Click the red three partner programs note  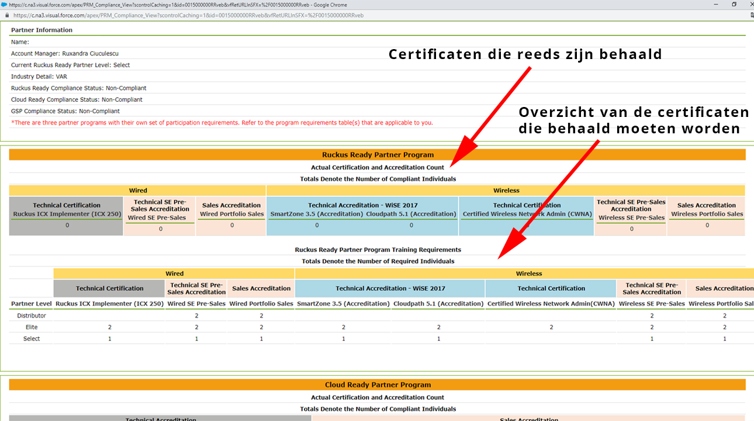pyautogui.click(x=222, y=123)
